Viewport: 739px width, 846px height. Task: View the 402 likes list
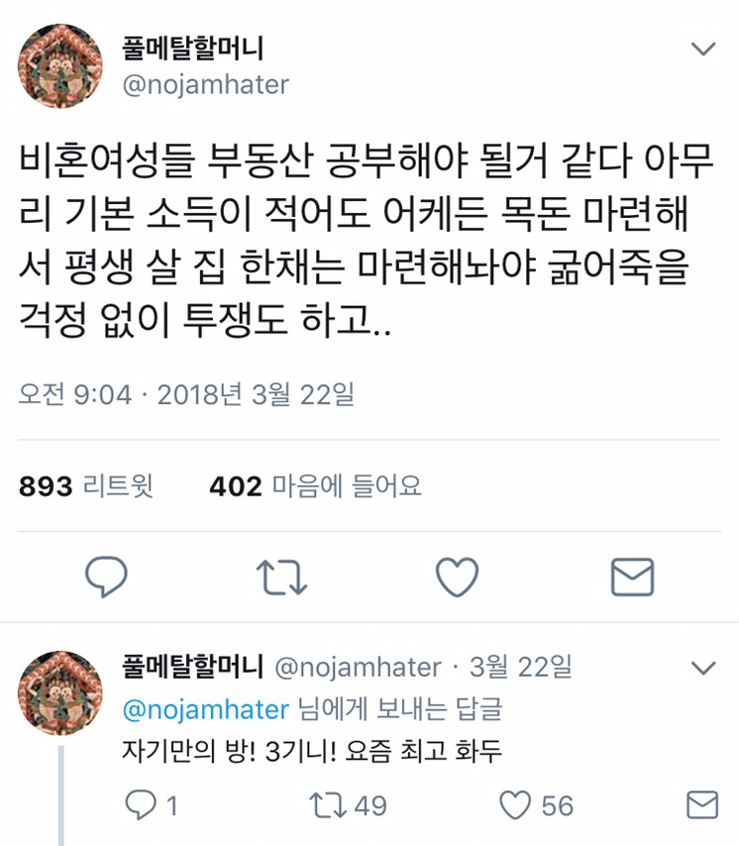[315, 486]
